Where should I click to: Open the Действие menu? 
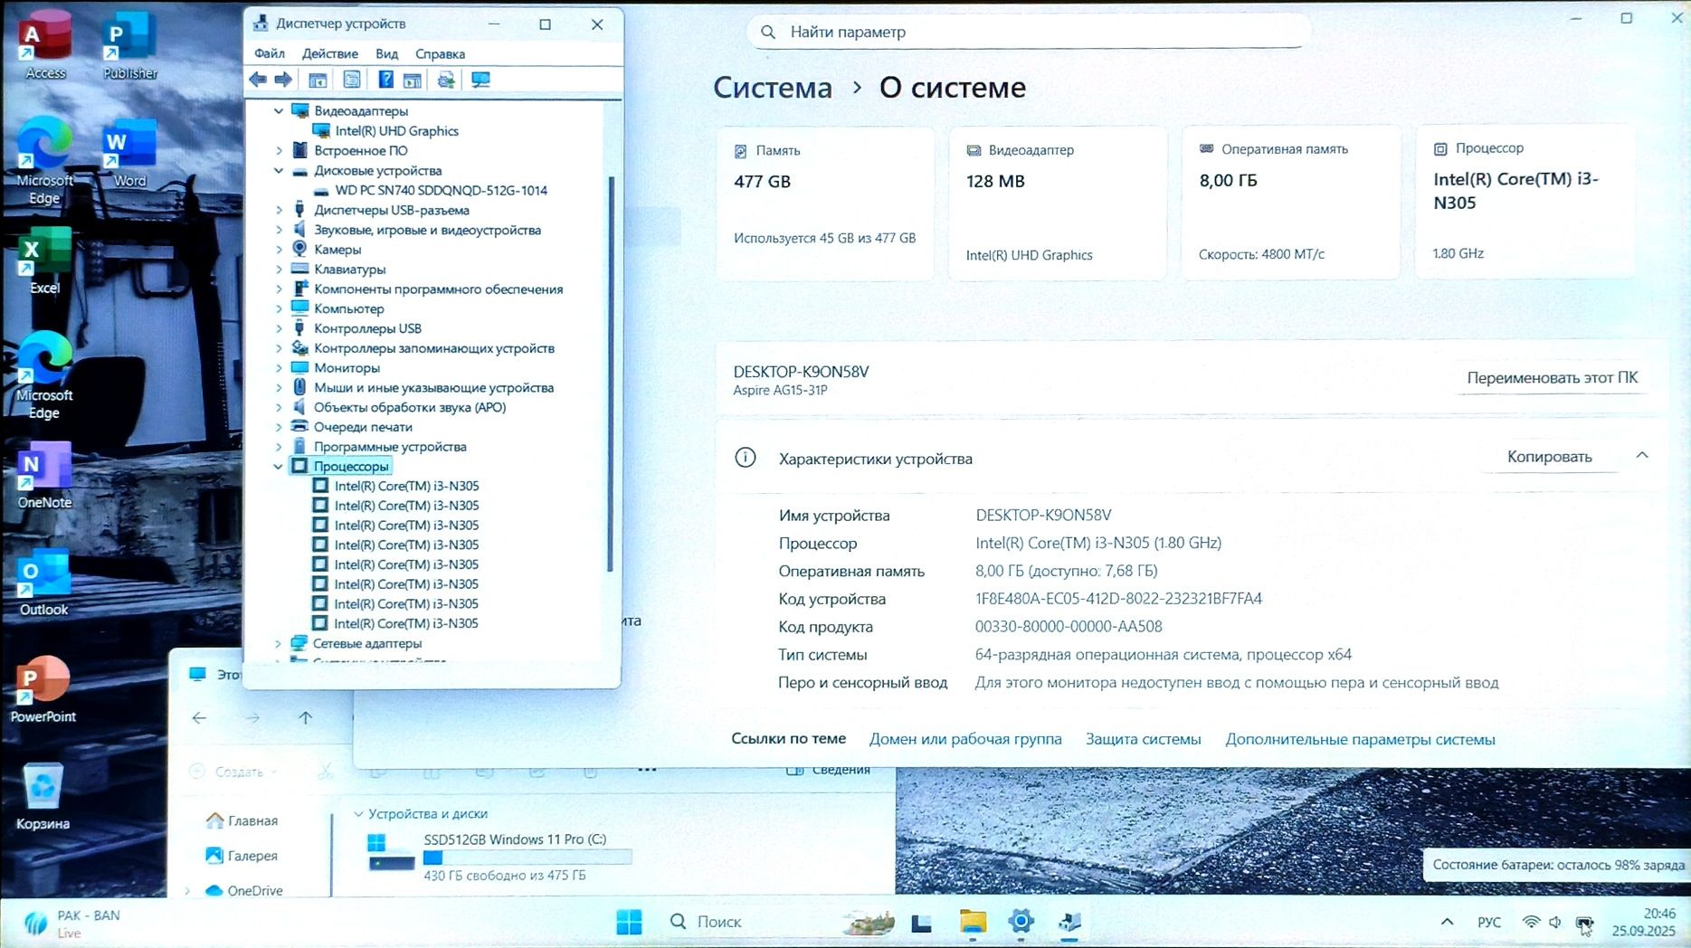coord(329,53)
